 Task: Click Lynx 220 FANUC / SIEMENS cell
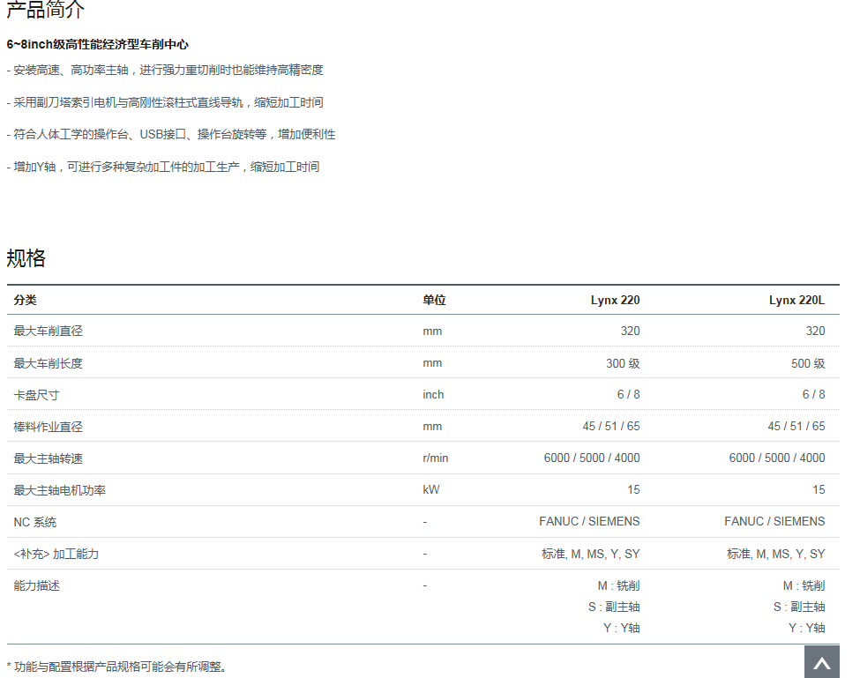click(589, 522)
